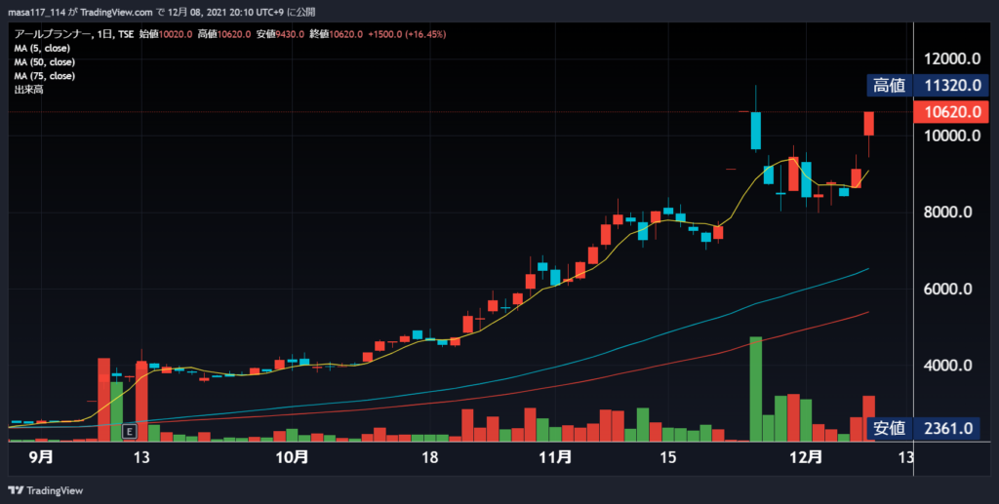Click the 12月 label on the time axis

pos(806,457)
